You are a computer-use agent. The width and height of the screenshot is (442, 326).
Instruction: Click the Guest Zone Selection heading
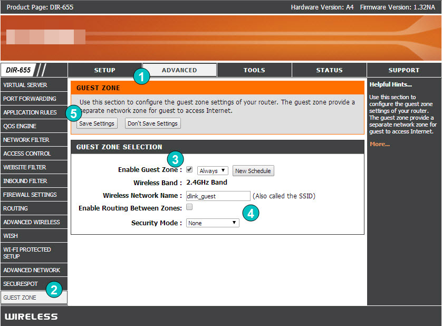point(119,147)
